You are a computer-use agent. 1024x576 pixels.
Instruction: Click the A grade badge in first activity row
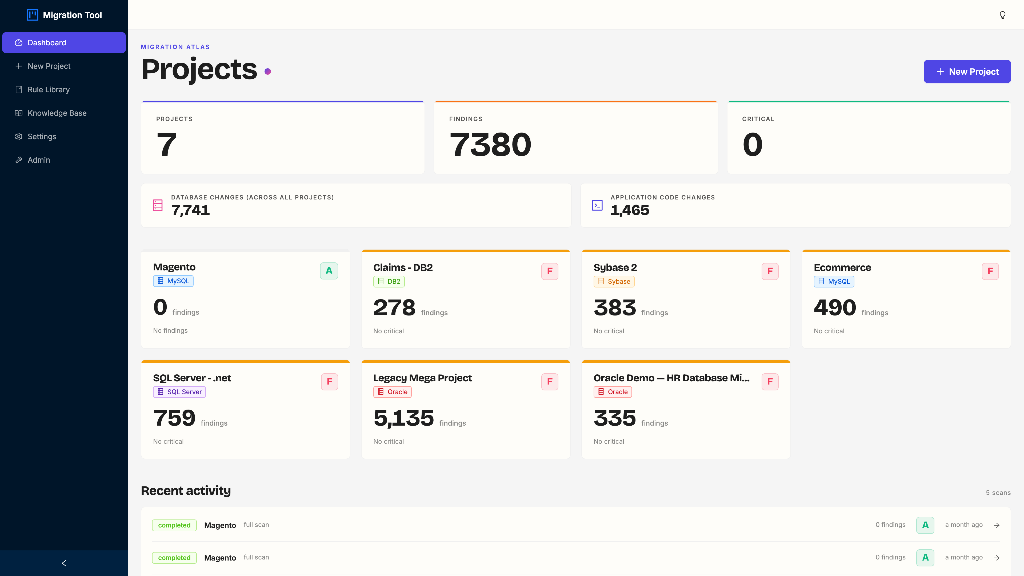(x=925, y=525)
